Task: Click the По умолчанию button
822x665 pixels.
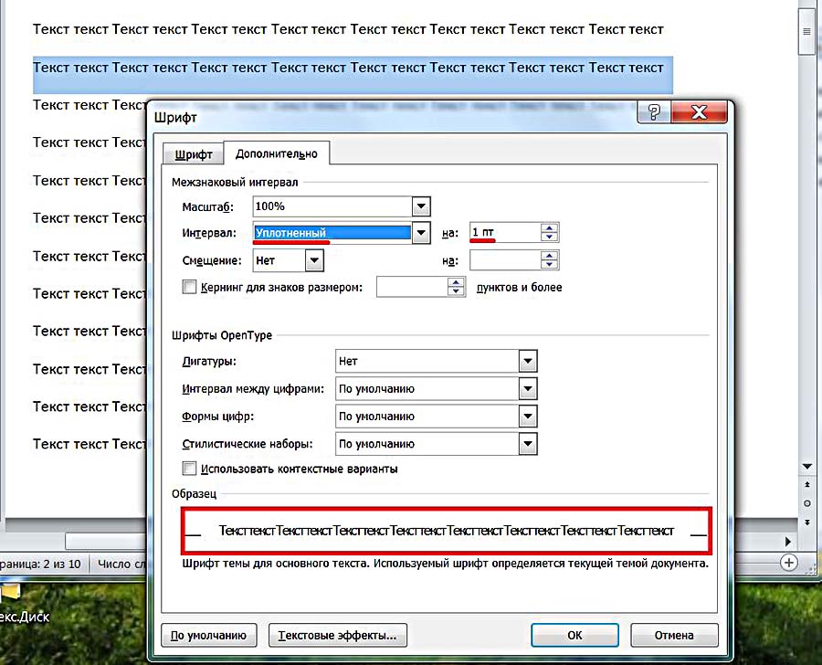Action: (x=209, y=635)
